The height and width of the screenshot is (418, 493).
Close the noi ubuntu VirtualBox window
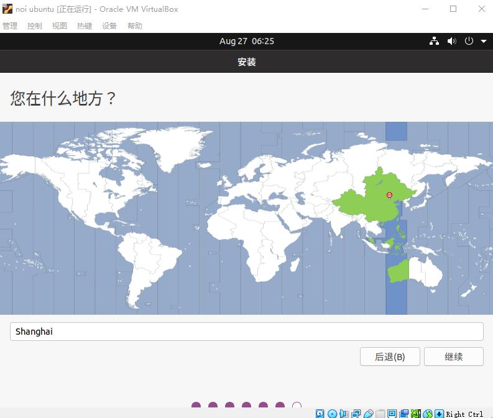coord(481,9)
